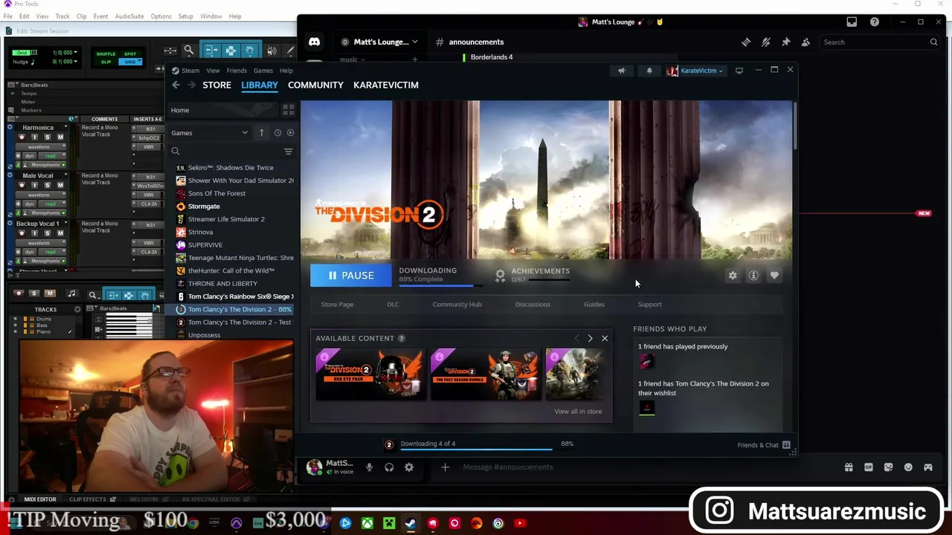Record-enable the Harmonica track
Image resolution: width=952 pixels, height=535 pixels.
22,137
